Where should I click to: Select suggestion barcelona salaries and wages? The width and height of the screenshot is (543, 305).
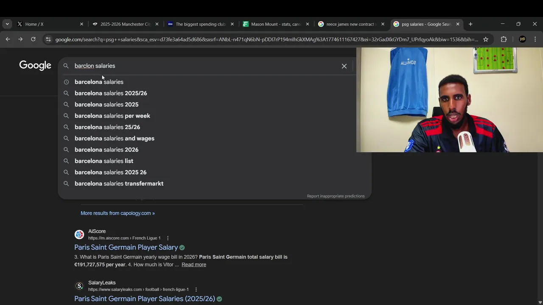coord(214,139)
